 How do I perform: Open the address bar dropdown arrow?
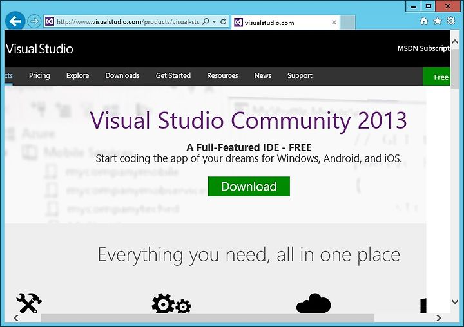click(x=214, y=22)
